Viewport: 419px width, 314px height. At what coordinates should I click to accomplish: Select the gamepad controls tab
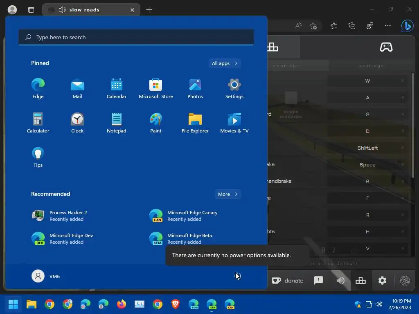point(386,47)
